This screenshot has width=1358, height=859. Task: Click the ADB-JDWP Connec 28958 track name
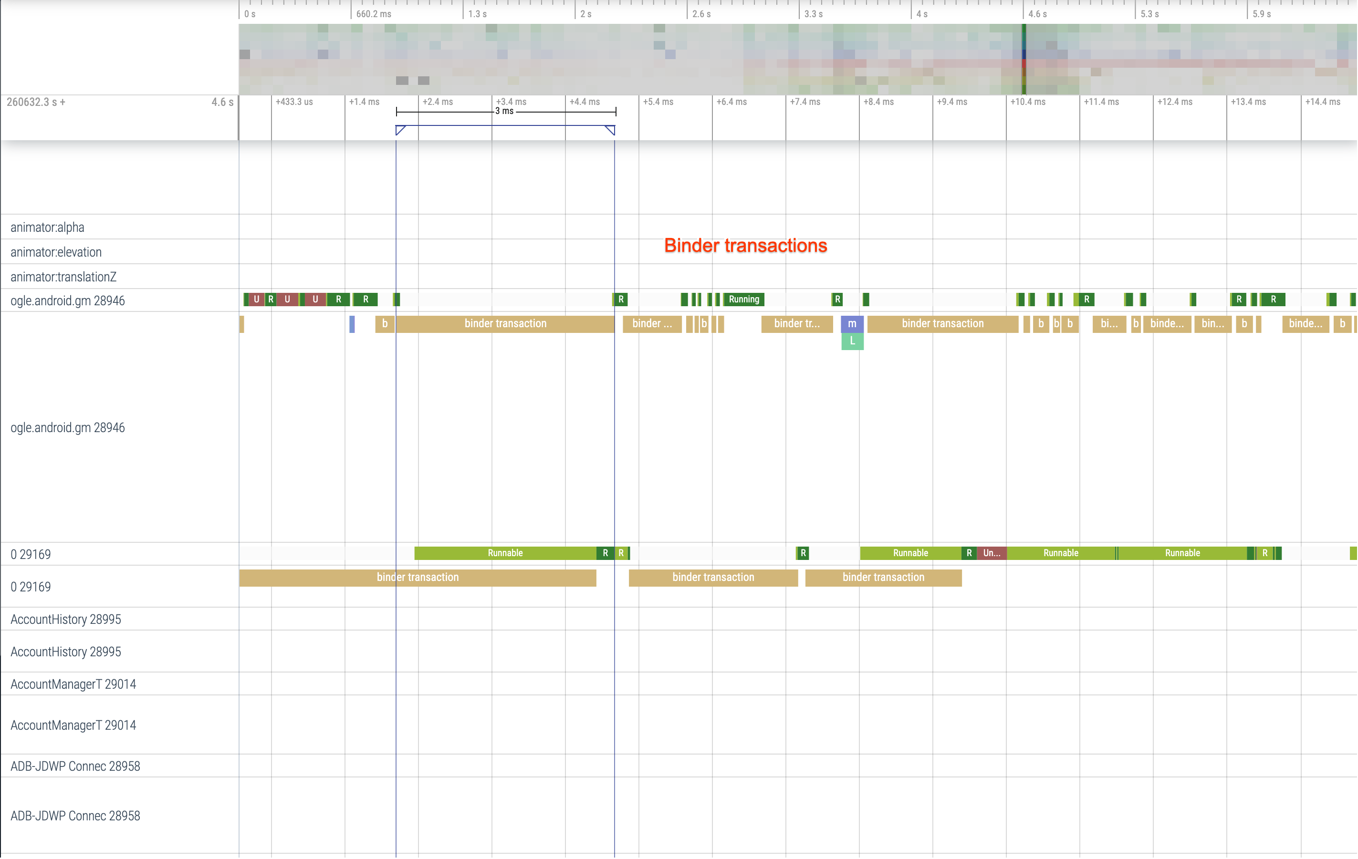(x=75, y=766)
